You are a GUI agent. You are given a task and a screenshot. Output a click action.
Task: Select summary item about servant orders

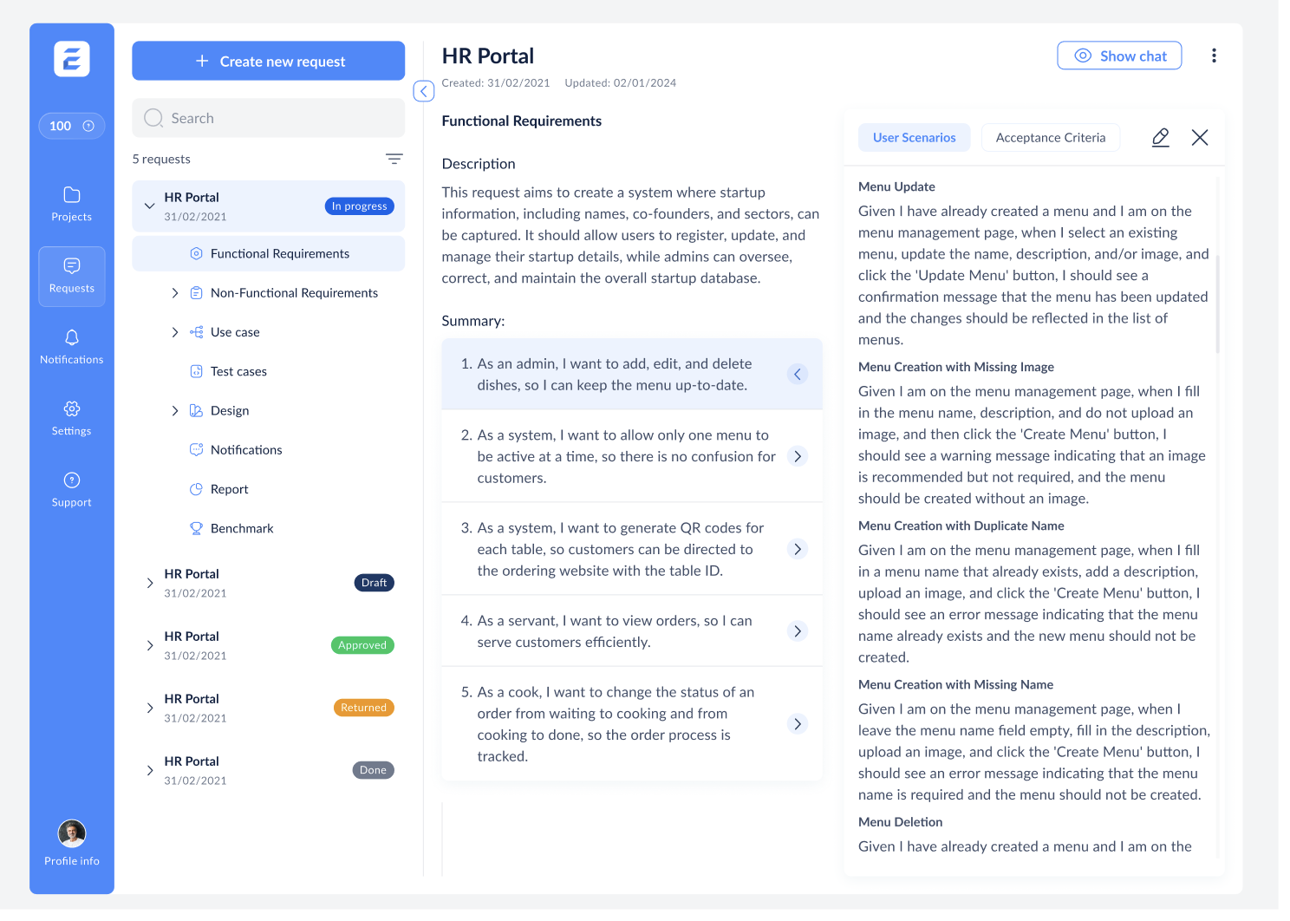632,631
